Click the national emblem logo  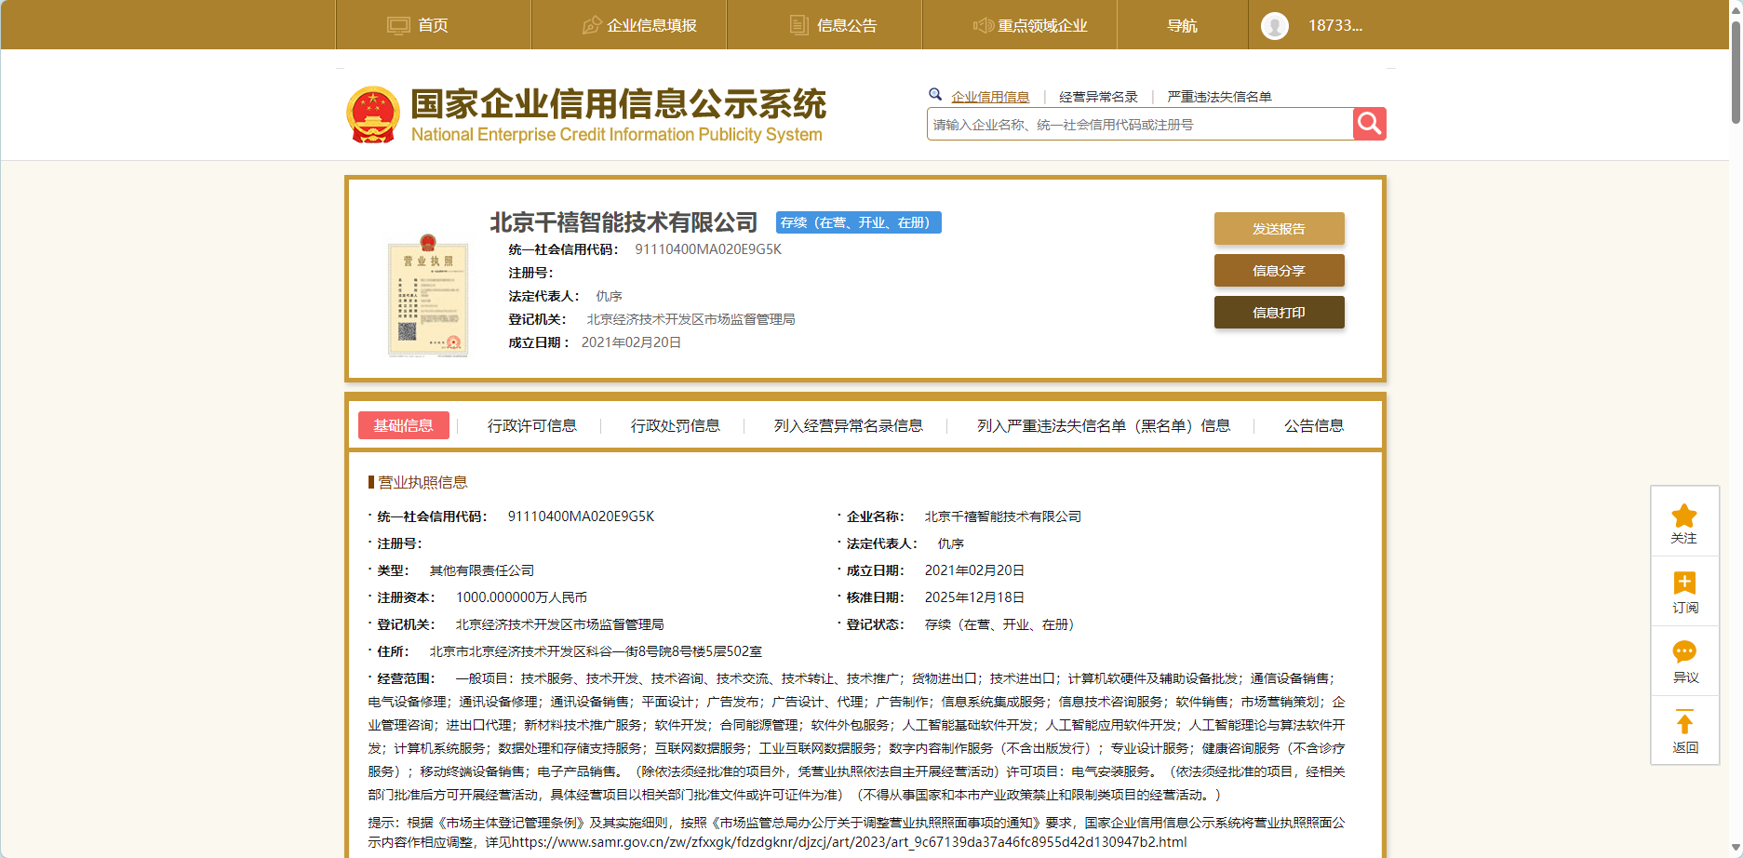point(373,114)
